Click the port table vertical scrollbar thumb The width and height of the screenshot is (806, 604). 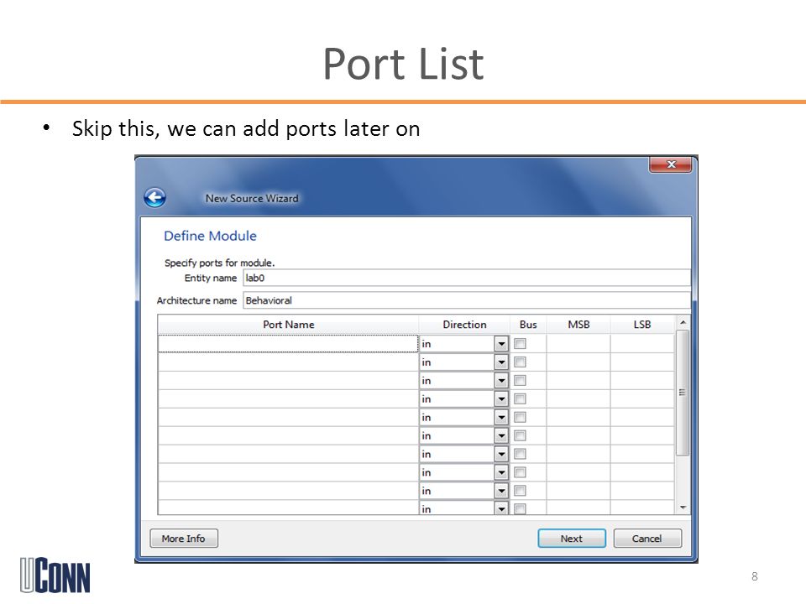click(683, 393)
